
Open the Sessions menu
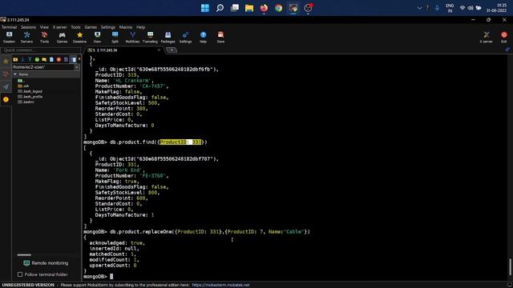[x=29, y=27]
